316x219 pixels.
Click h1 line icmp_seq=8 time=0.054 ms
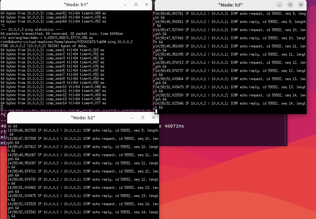pyautogui.click(x=52, y=79)
